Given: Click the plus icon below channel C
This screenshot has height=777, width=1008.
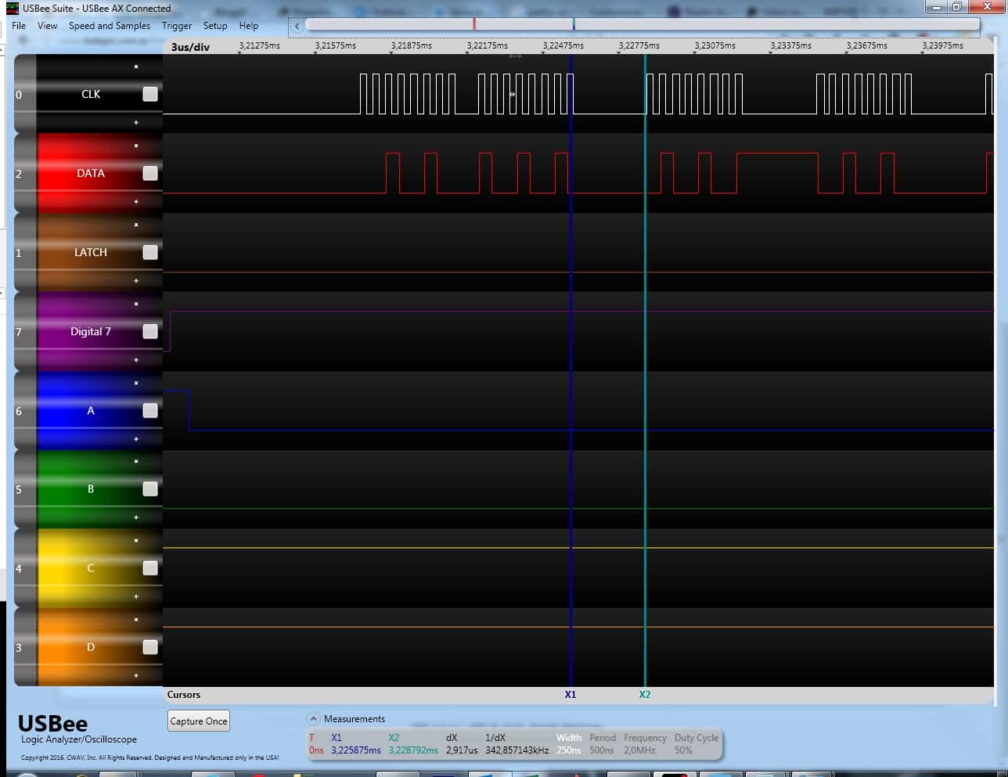Looking at the screenshot, I should tap(136, 596).
